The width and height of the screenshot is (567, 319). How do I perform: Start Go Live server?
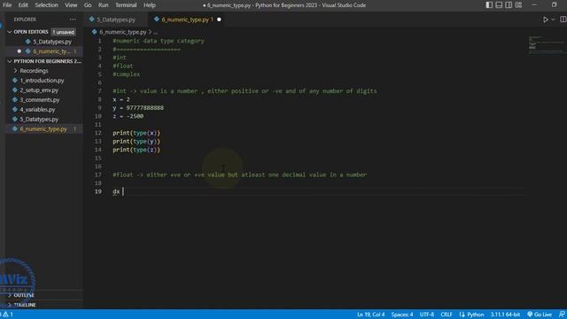click(x=540, y=315)
